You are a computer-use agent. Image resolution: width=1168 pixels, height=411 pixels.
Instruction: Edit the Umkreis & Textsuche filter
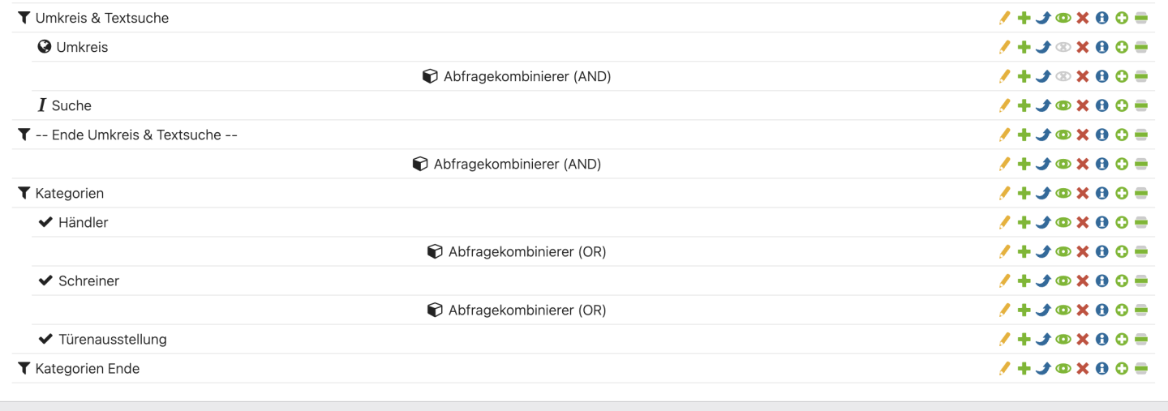(1004, 18)
